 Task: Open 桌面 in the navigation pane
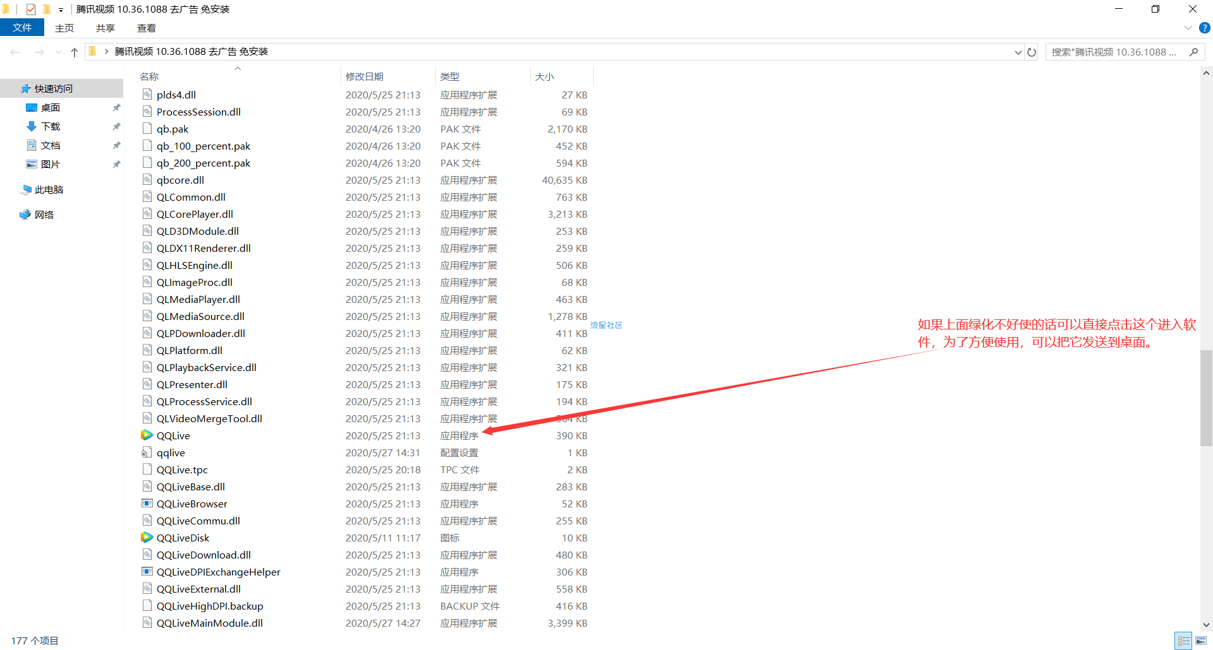coord(51,108)
